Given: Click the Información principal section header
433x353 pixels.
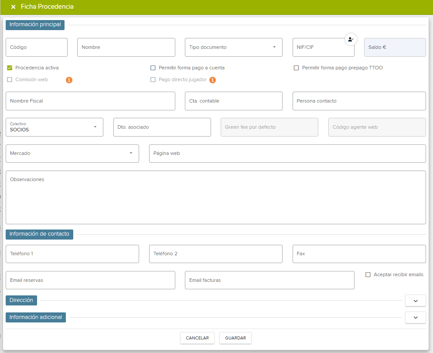Looking at the screenshot, I should point(35,24).
